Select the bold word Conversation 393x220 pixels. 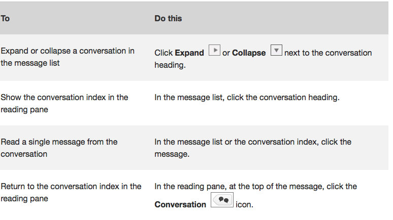tap(180, 205)
